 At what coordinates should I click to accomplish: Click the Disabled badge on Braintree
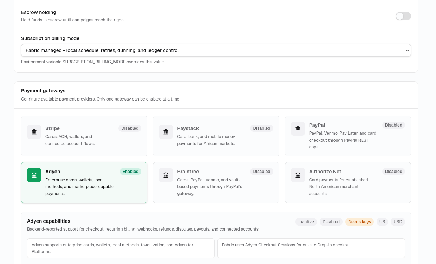(262, 172)
